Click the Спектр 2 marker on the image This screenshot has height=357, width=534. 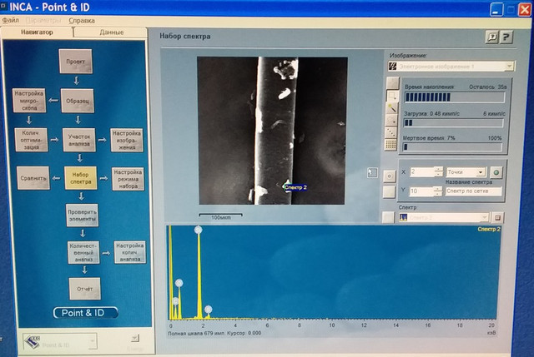click(x=295, y=187)
